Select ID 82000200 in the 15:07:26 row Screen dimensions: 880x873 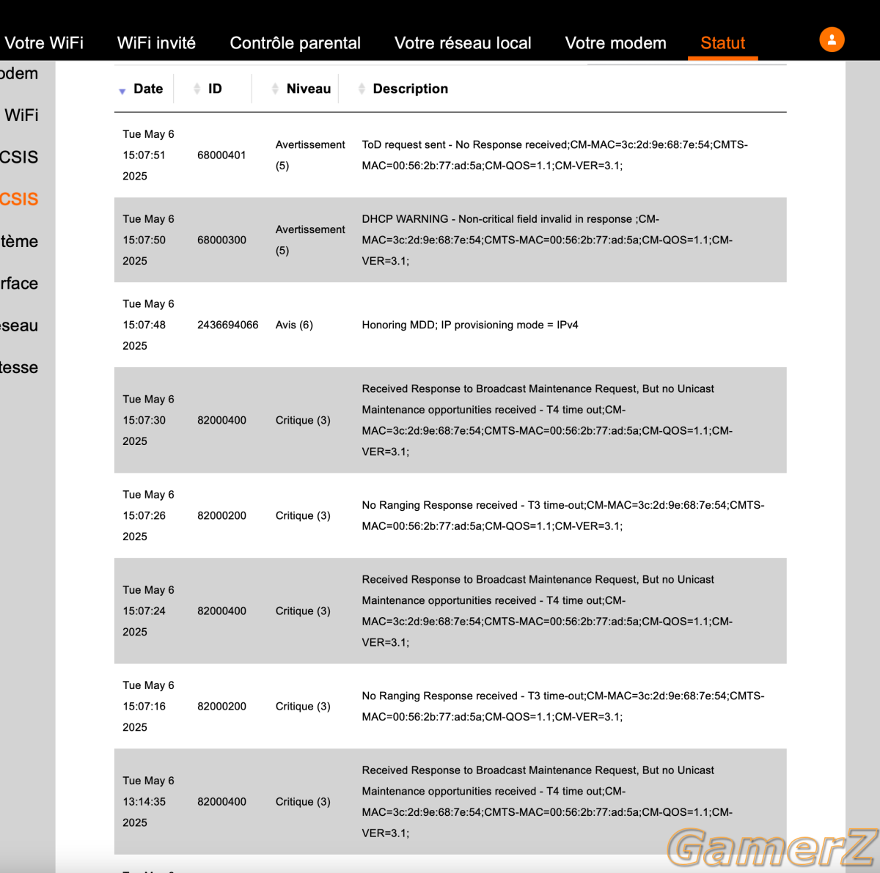[x=221, y=515]
